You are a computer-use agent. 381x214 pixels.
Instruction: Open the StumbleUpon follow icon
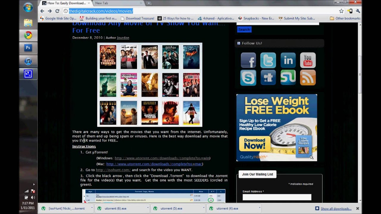[x=288, y=78]
